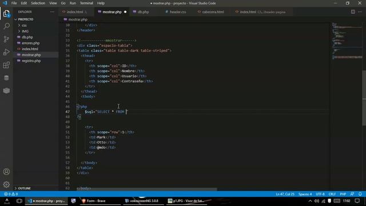Open the Selection menu
Image resolution: width=366 pixels, height=206 pixels.
click(x=38, y=3)
